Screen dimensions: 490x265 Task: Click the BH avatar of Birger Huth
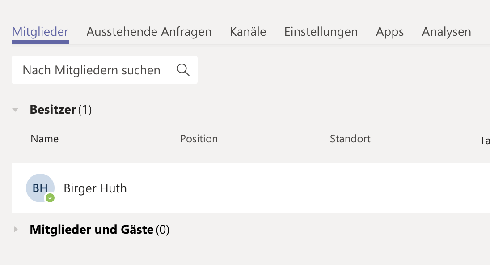pyautogui.click(x=40, y=188)
